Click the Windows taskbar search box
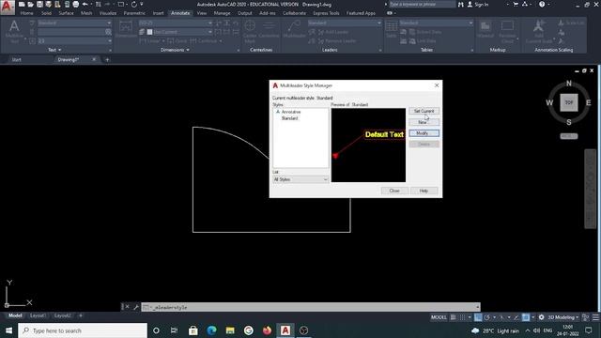Screen dimensions: 601x338 (83, 330)
